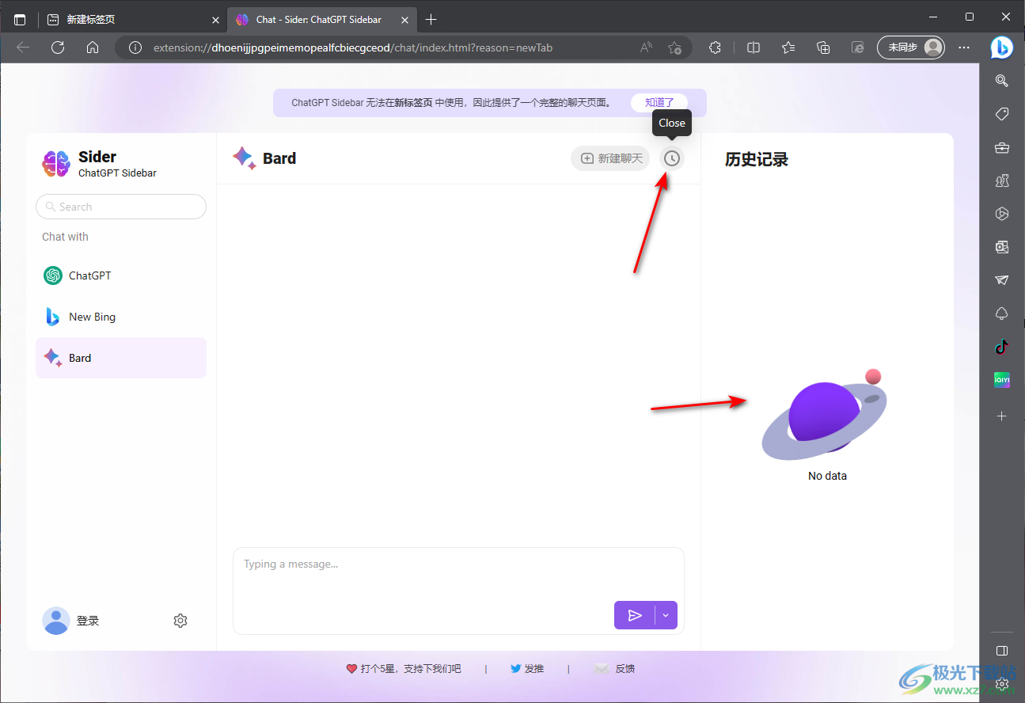Viewport: 1025px width, 703px height.
Task: Open the shopping tag icon in Edge sidebar
Action: point(1002,114)
